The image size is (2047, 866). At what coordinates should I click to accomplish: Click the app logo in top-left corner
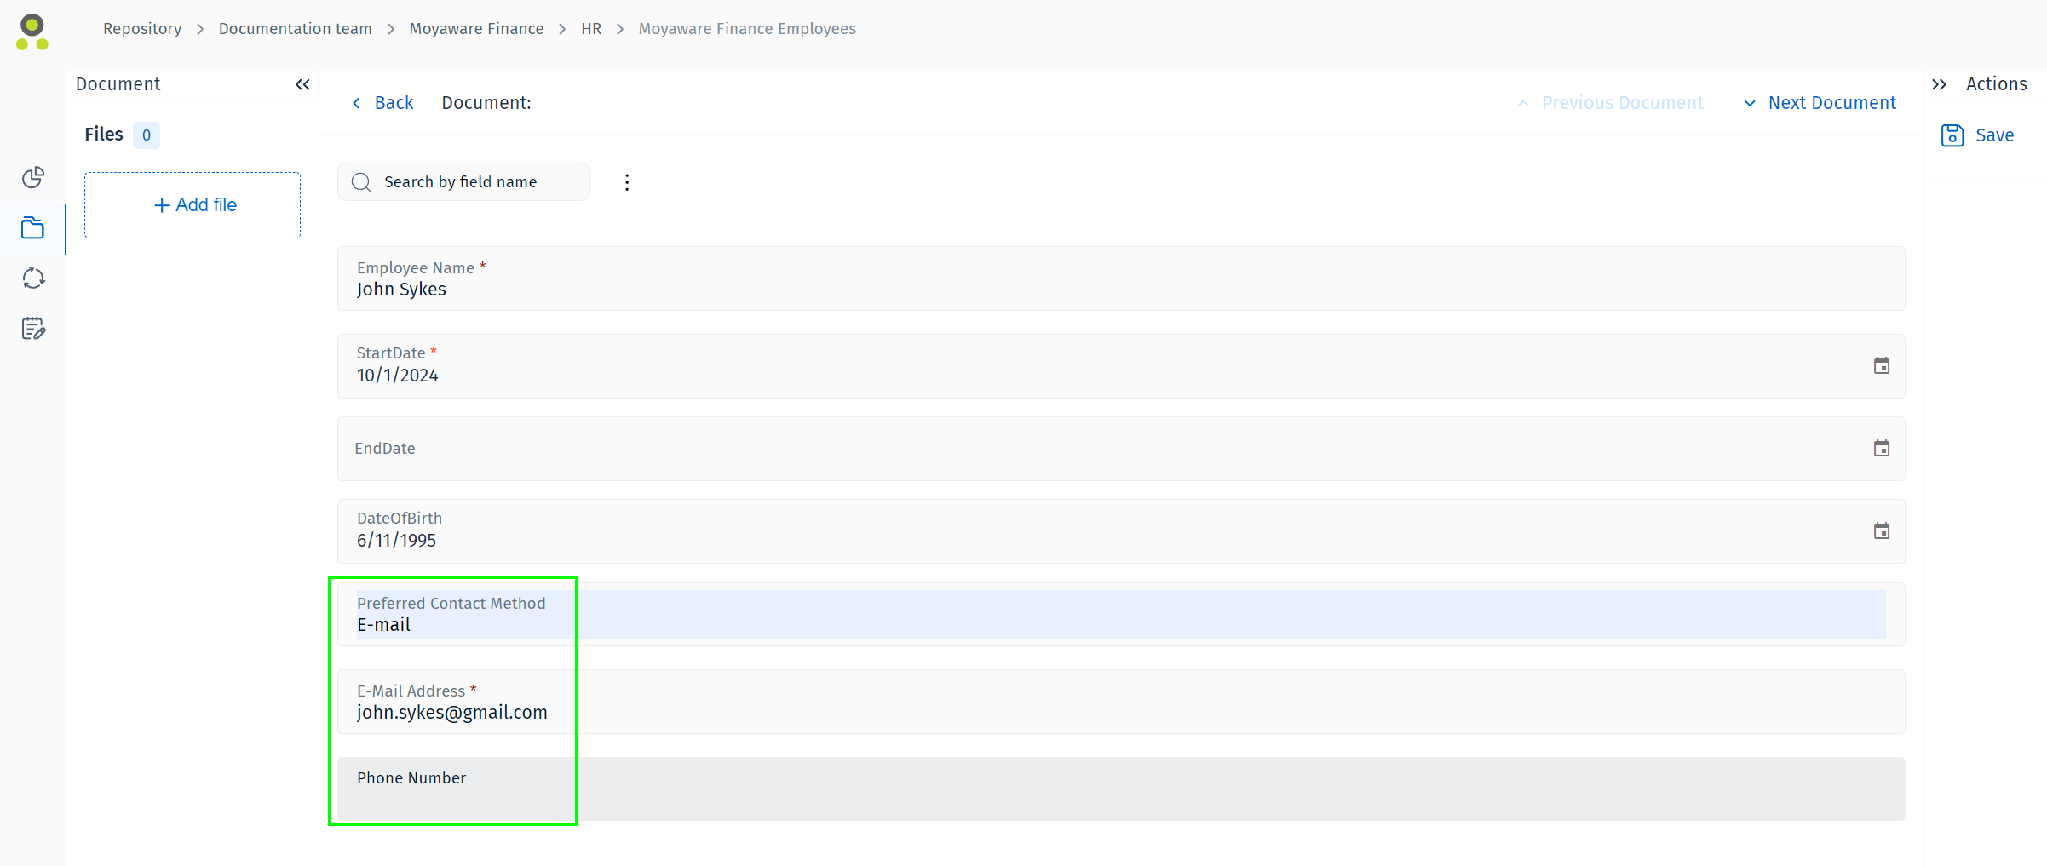point(32,32)
